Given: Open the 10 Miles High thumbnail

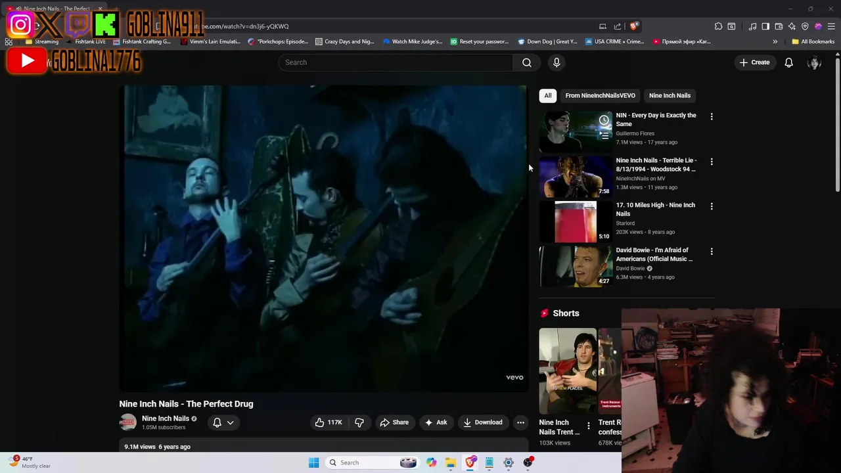Looking at the screenshot, I should 576,221.
